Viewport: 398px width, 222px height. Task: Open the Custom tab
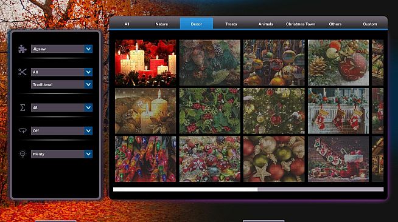[370, 24]
